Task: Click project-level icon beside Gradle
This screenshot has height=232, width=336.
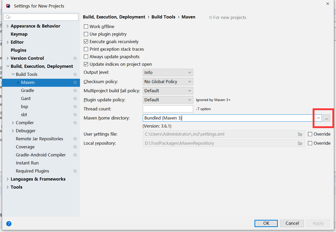Action: pos(75,91)
